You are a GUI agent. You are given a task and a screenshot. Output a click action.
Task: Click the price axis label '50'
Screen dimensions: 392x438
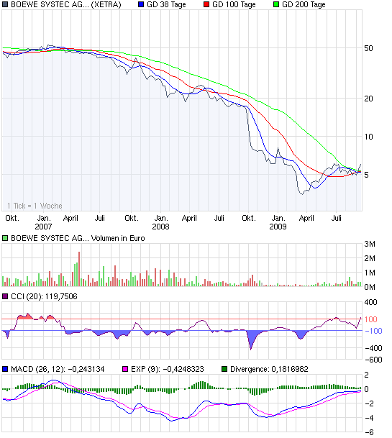click(x=368, y=48)
